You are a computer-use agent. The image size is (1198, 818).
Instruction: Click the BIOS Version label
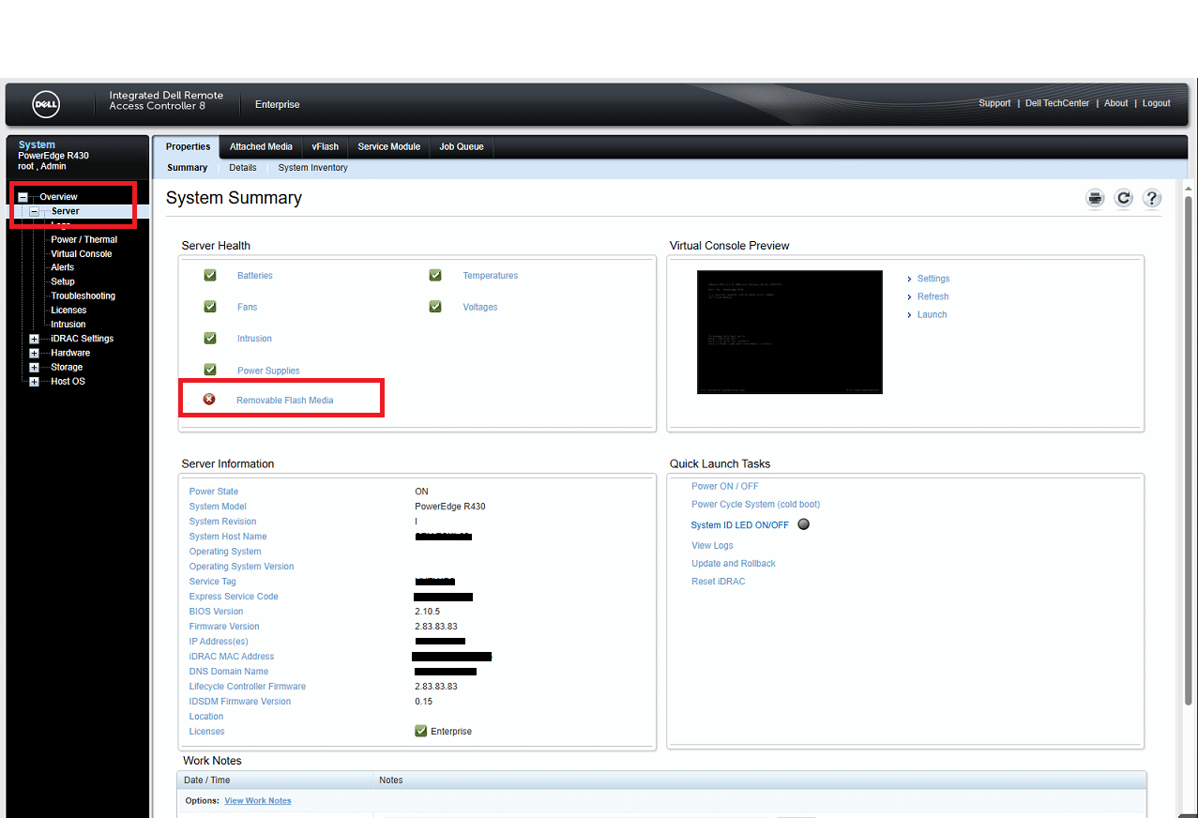tap(216, 612)
